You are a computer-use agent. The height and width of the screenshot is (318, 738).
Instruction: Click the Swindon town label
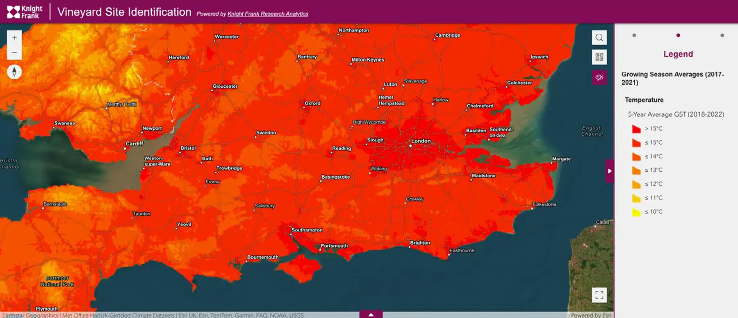coord(266,133)
